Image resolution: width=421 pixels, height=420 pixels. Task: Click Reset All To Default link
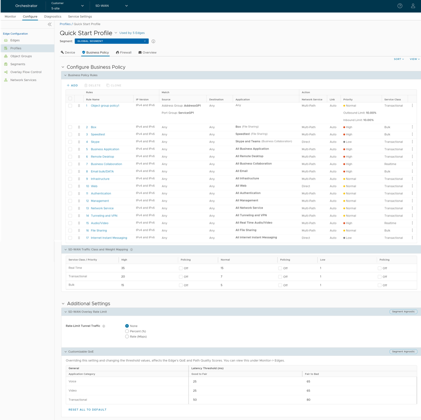tap(87, 410)
